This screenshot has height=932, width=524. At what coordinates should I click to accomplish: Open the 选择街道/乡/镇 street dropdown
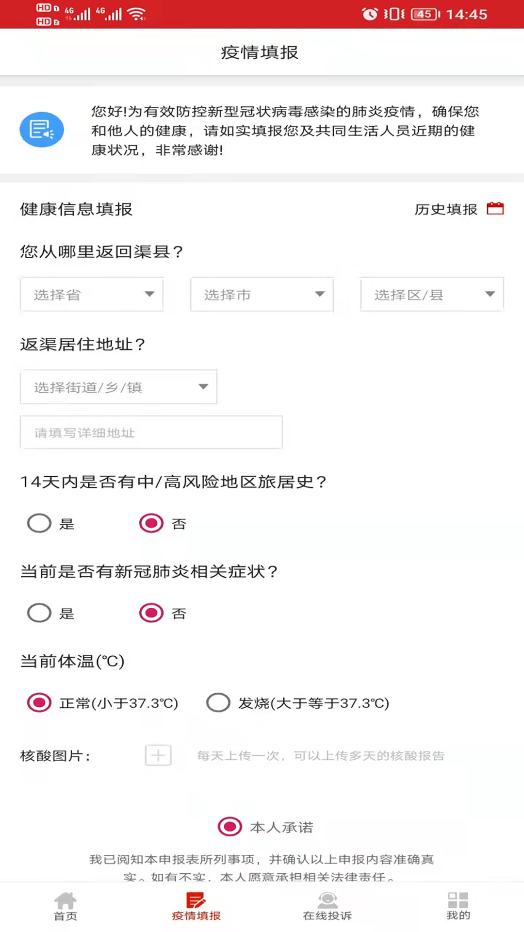coord(118,387)
